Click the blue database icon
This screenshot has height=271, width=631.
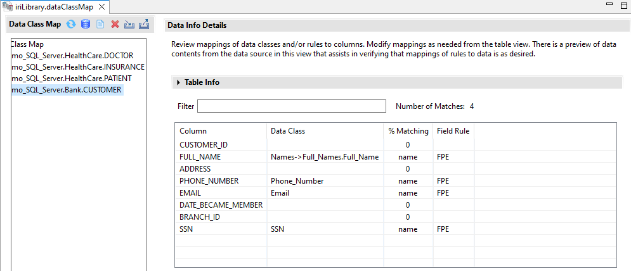(86, 25)
